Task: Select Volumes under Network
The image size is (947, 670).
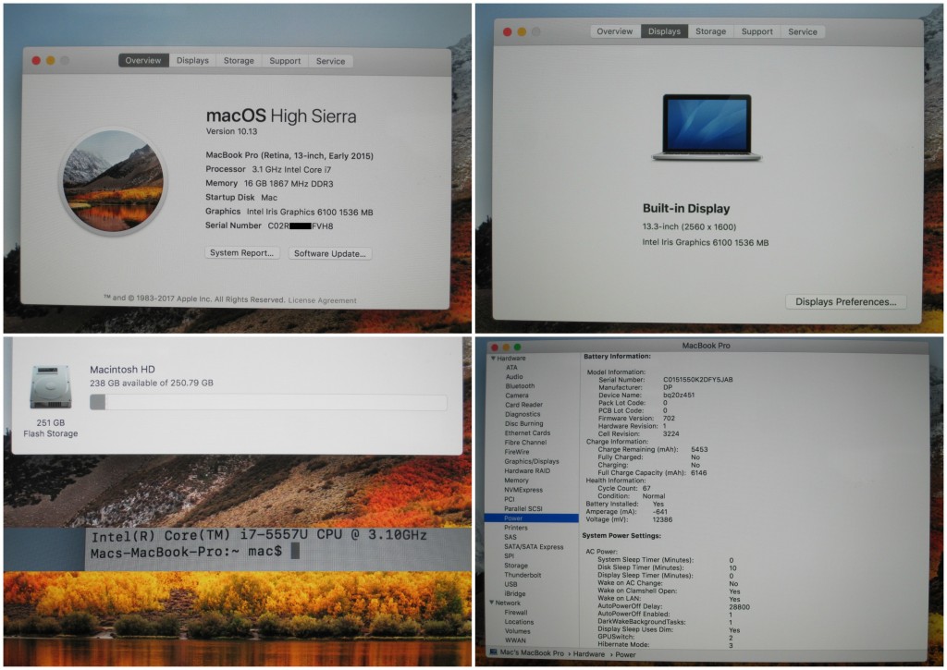Action: tap(518, 631)
